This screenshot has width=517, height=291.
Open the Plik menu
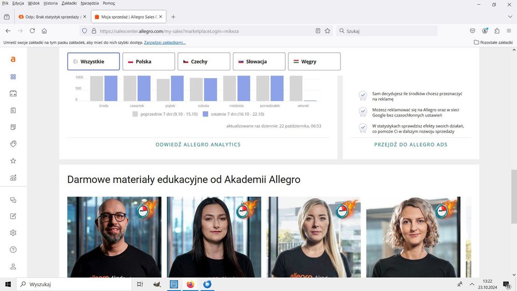[5, 3]
